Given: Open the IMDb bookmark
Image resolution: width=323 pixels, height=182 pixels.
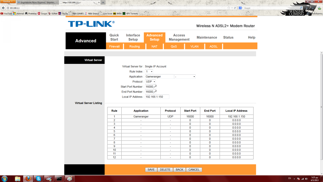Looking at the screenshot, I should pos(117,13).
